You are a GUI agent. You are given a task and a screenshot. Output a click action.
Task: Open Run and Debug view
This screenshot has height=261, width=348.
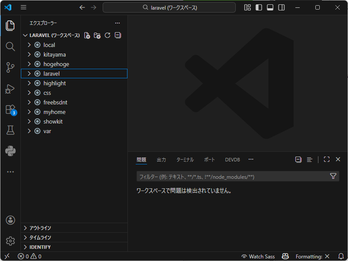pyautogui.click(x=10, y=89)
